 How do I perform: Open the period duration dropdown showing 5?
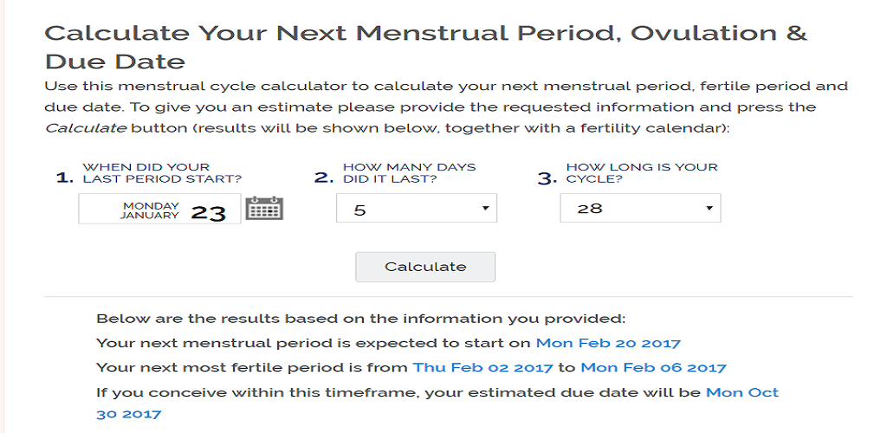click(416, 209)
